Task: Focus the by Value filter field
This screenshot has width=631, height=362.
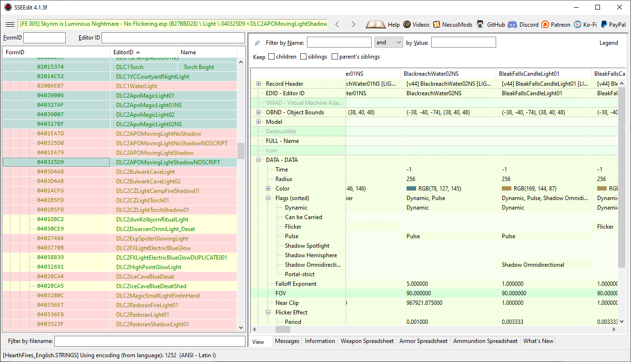Action: [x=464, y=42]
